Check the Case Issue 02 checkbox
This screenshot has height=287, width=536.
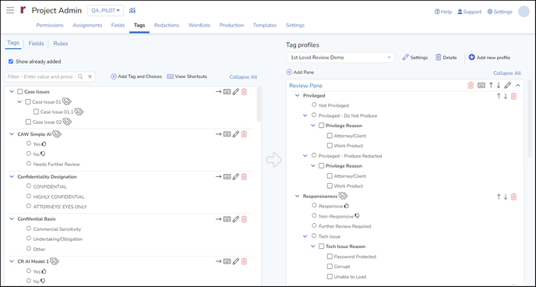[28, 122]
